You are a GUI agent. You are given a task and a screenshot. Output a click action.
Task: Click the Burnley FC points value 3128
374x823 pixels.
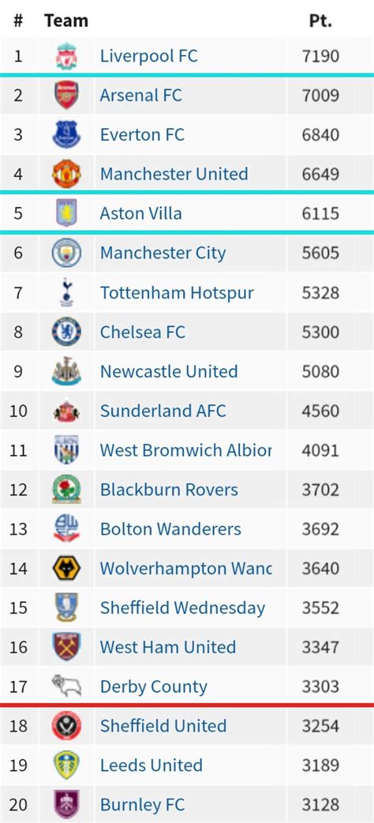(320, 805)
